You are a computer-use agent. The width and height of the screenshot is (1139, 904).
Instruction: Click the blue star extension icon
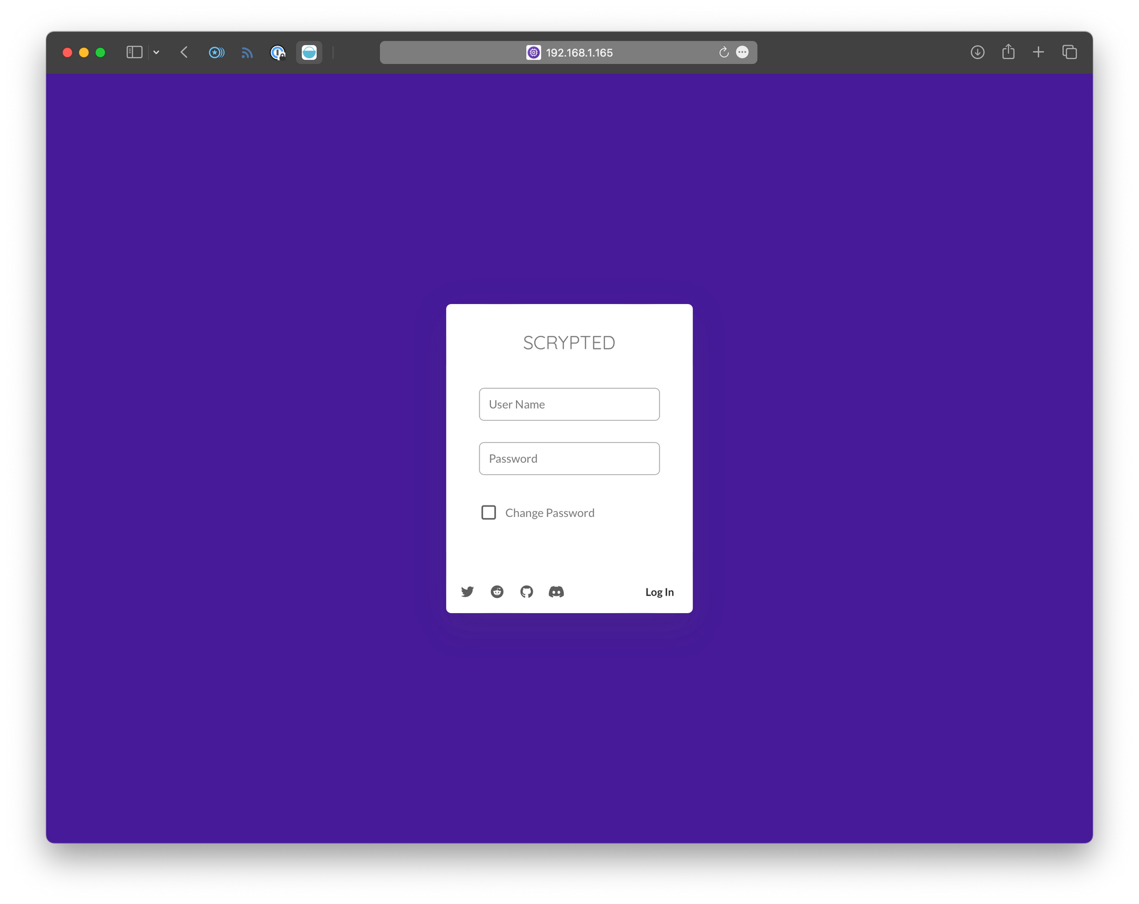(216, 52)
